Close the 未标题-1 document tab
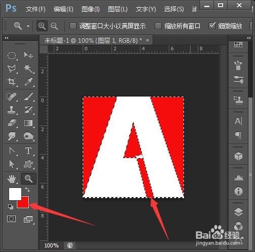Viewport: 255px width, 252px height. coord(148,40)
